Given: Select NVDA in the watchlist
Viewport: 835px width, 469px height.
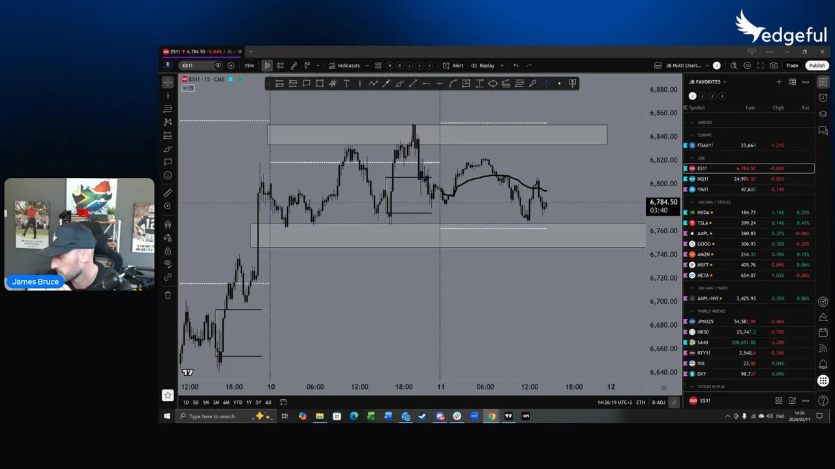Looking at the screenshot, I should [749, 212].
